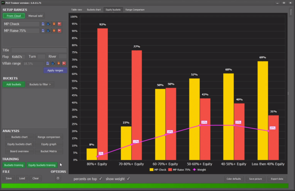Viewport: 295px width, 191px height.
Task: Click the purple document icon beside Villain range
Action: tap(48, 63)
